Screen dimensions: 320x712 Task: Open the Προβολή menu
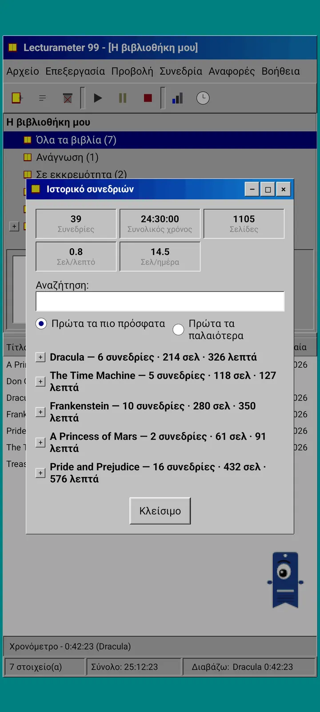click(x=132, y=71)
